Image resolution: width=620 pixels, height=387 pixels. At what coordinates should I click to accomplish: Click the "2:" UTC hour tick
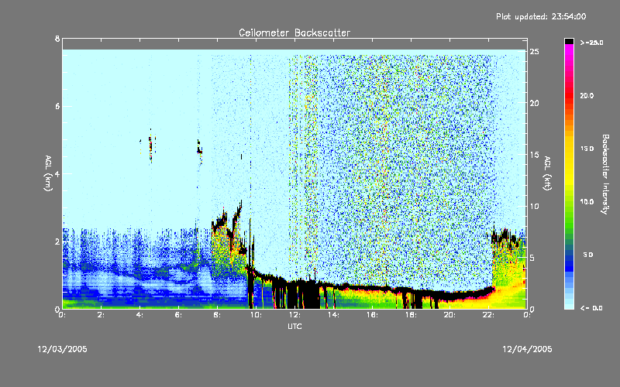click(102, 315)
